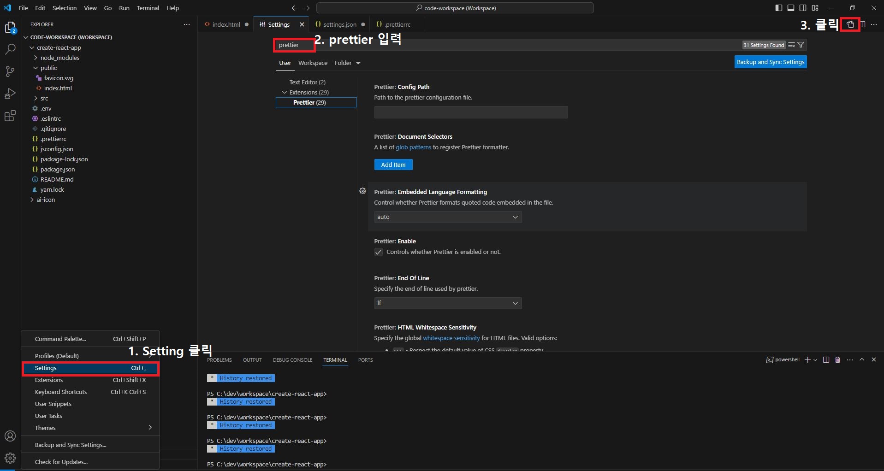Kill terminal with trash icon
Screen dimensions: 884x471
click(838, 359)
